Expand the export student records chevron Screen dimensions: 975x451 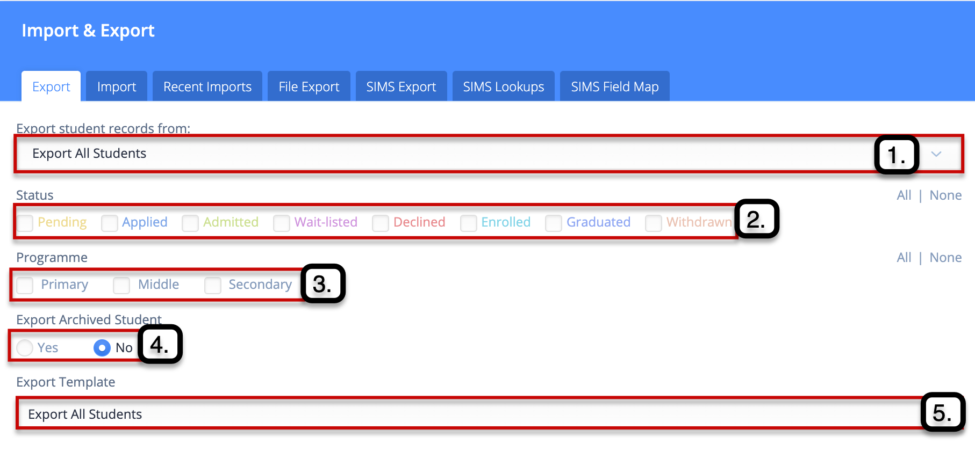tap(936, 154)
